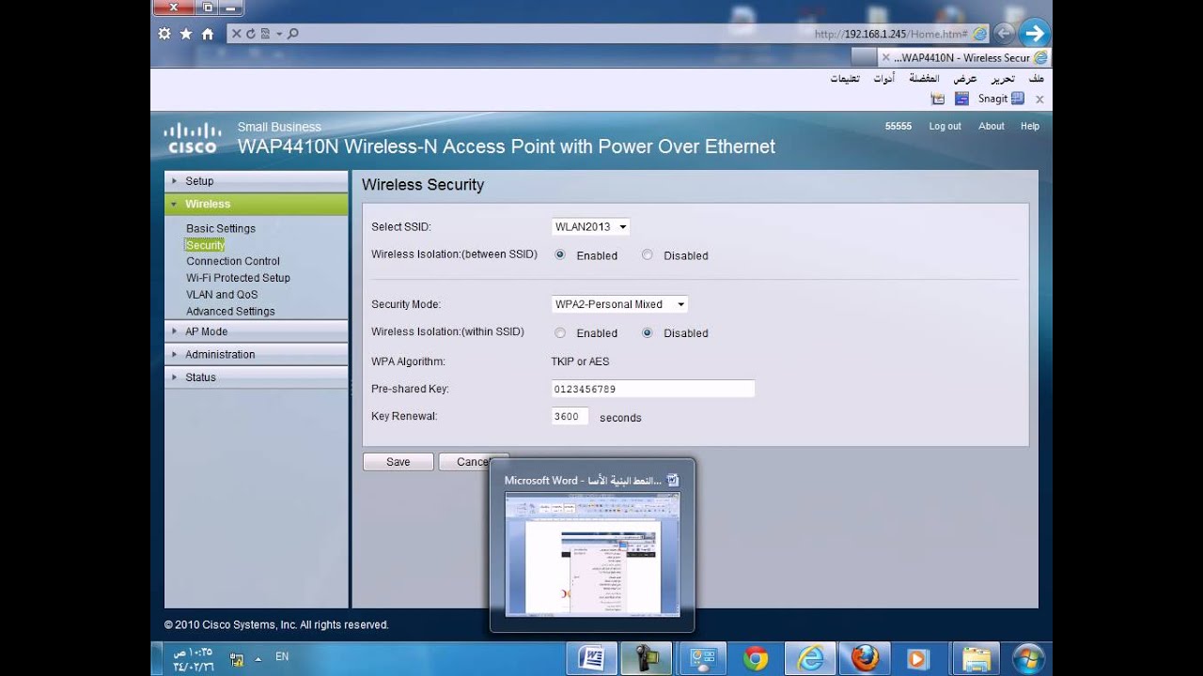Refresh the page in address bar
This screenshot has height=676, width=1203.
coord(251,34)
